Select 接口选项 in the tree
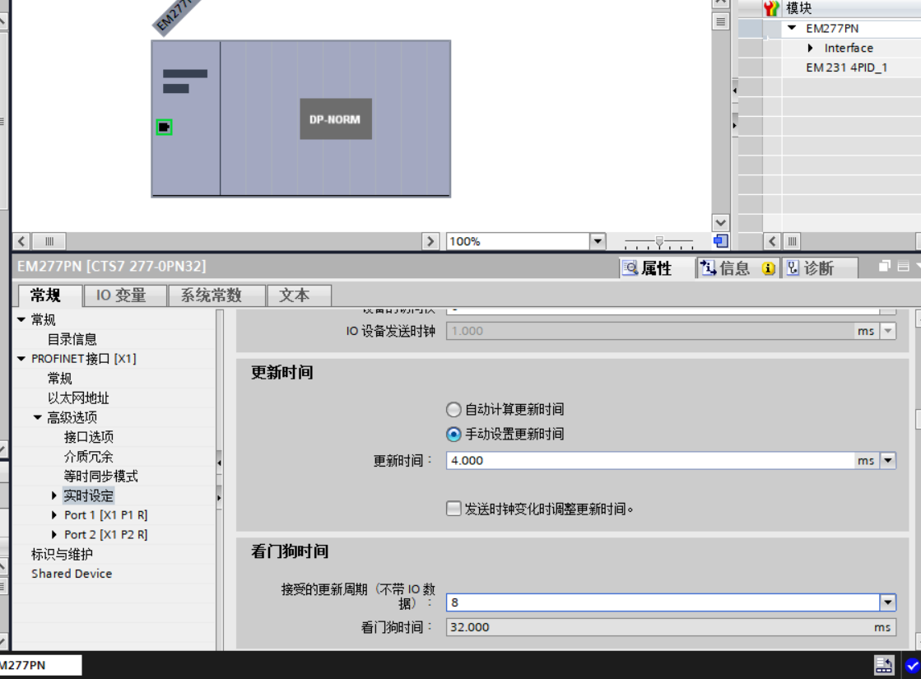This screenshot has width=921, height=679. coord(89,437)
